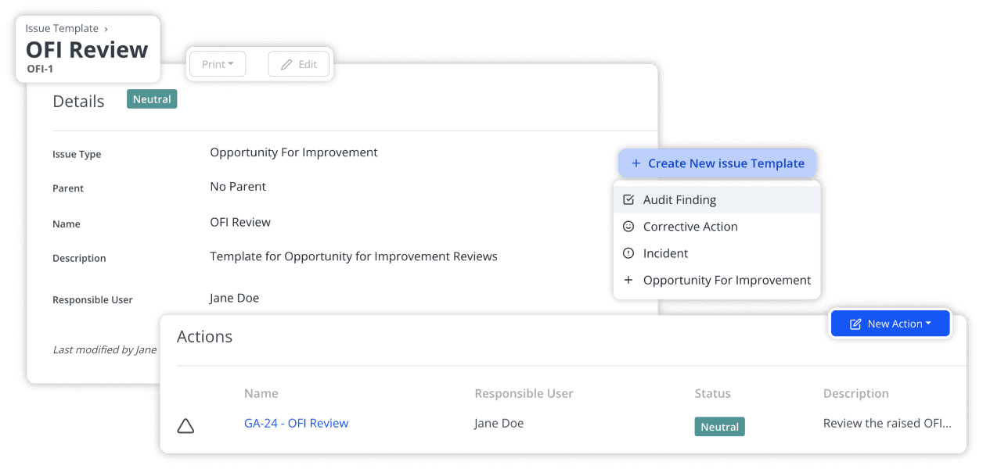This screenshot has width=983, height=469.
Task: Click the Audit Finding checklist icon
Action: pyautogui.click(x=629, y=199)
